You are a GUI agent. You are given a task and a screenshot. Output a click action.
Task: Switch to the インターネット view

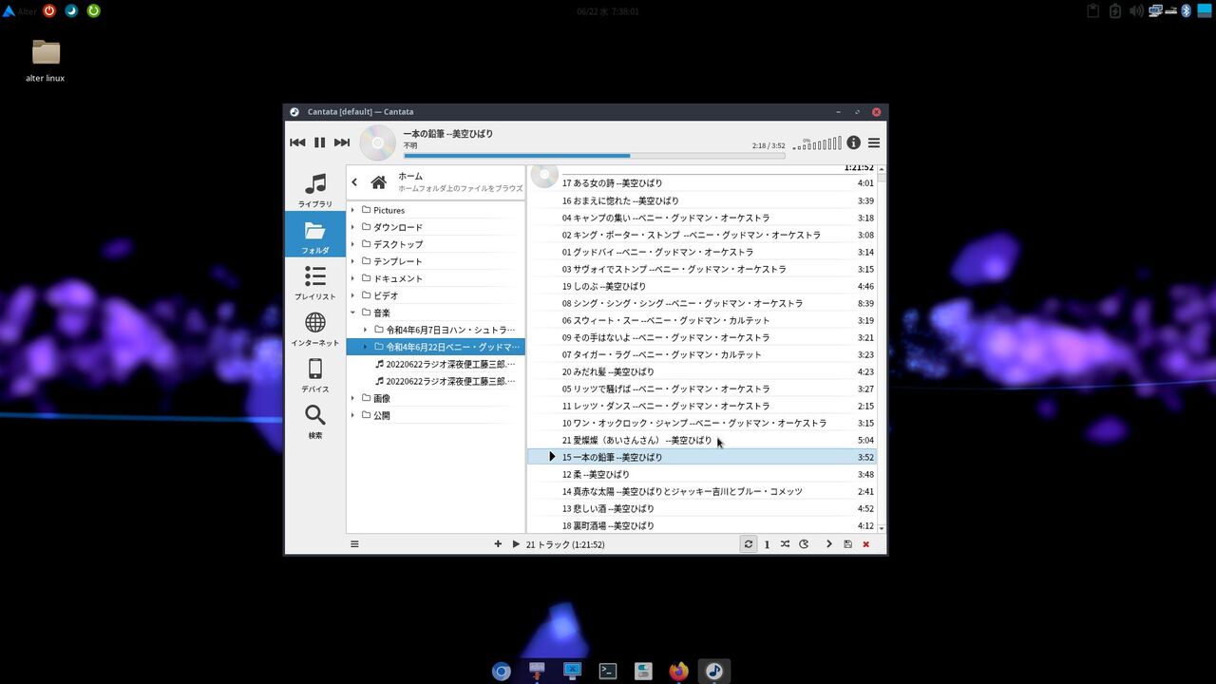[x=315, y=328]
